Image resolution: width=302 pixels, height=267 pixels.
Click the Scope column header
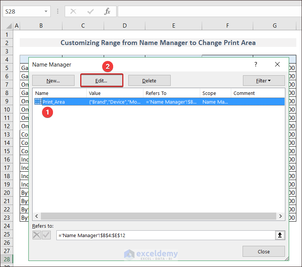coord(215,93)
